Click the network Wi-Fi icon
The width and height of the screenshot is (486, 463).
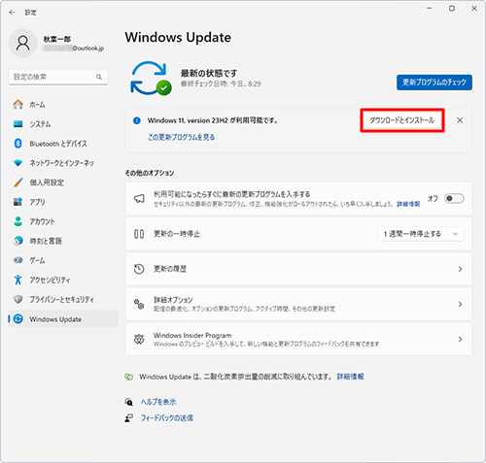click(18, 163)
